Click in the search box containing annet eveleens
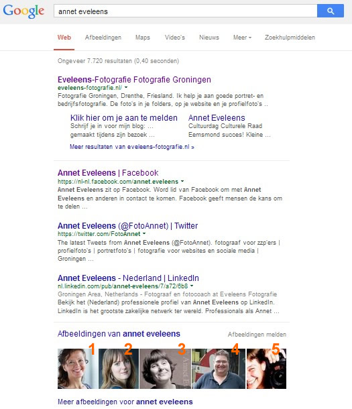The width and height of the screenshot is (352, 409). (x=185, y=11)
